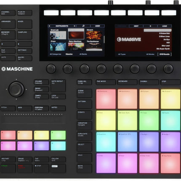Image resolution: width=181 pixels, height=181 pixels.
Task: Select the NOTES strip mode button
Action: tap(58, 109)
